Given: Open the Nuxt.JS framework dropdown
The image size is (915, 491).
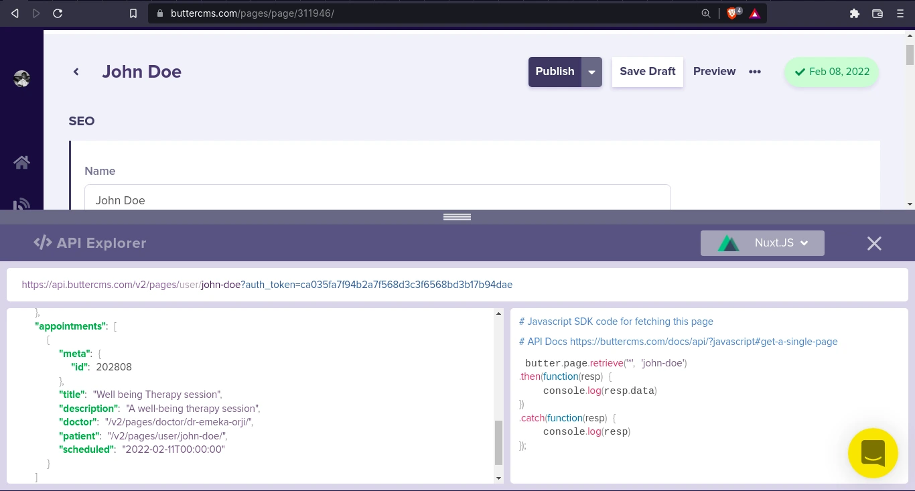Looking at the screenshot, I should click(x=762, y=243).
